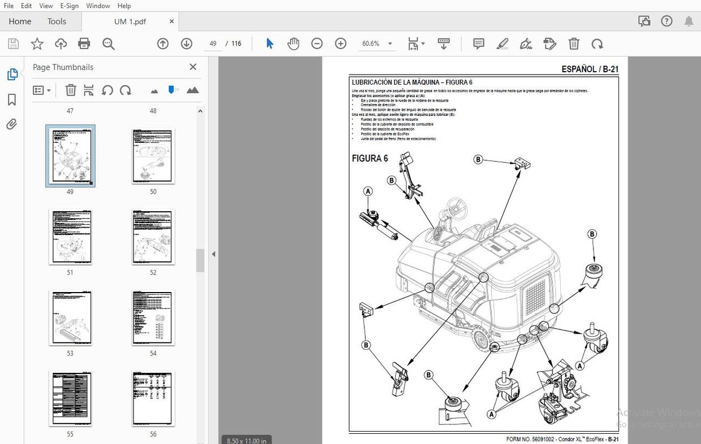Open the E-Sign menu
This screenshot has height=444, width=701.
pos(69,6)
